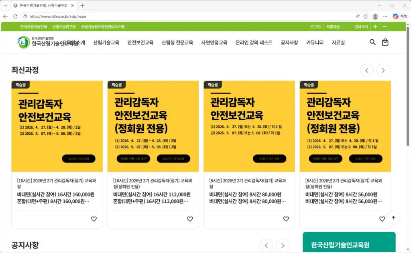411x253 pixels.
Task: Like the 16시간 112,000원 정회원 course card
Action: tap(190, 219)
